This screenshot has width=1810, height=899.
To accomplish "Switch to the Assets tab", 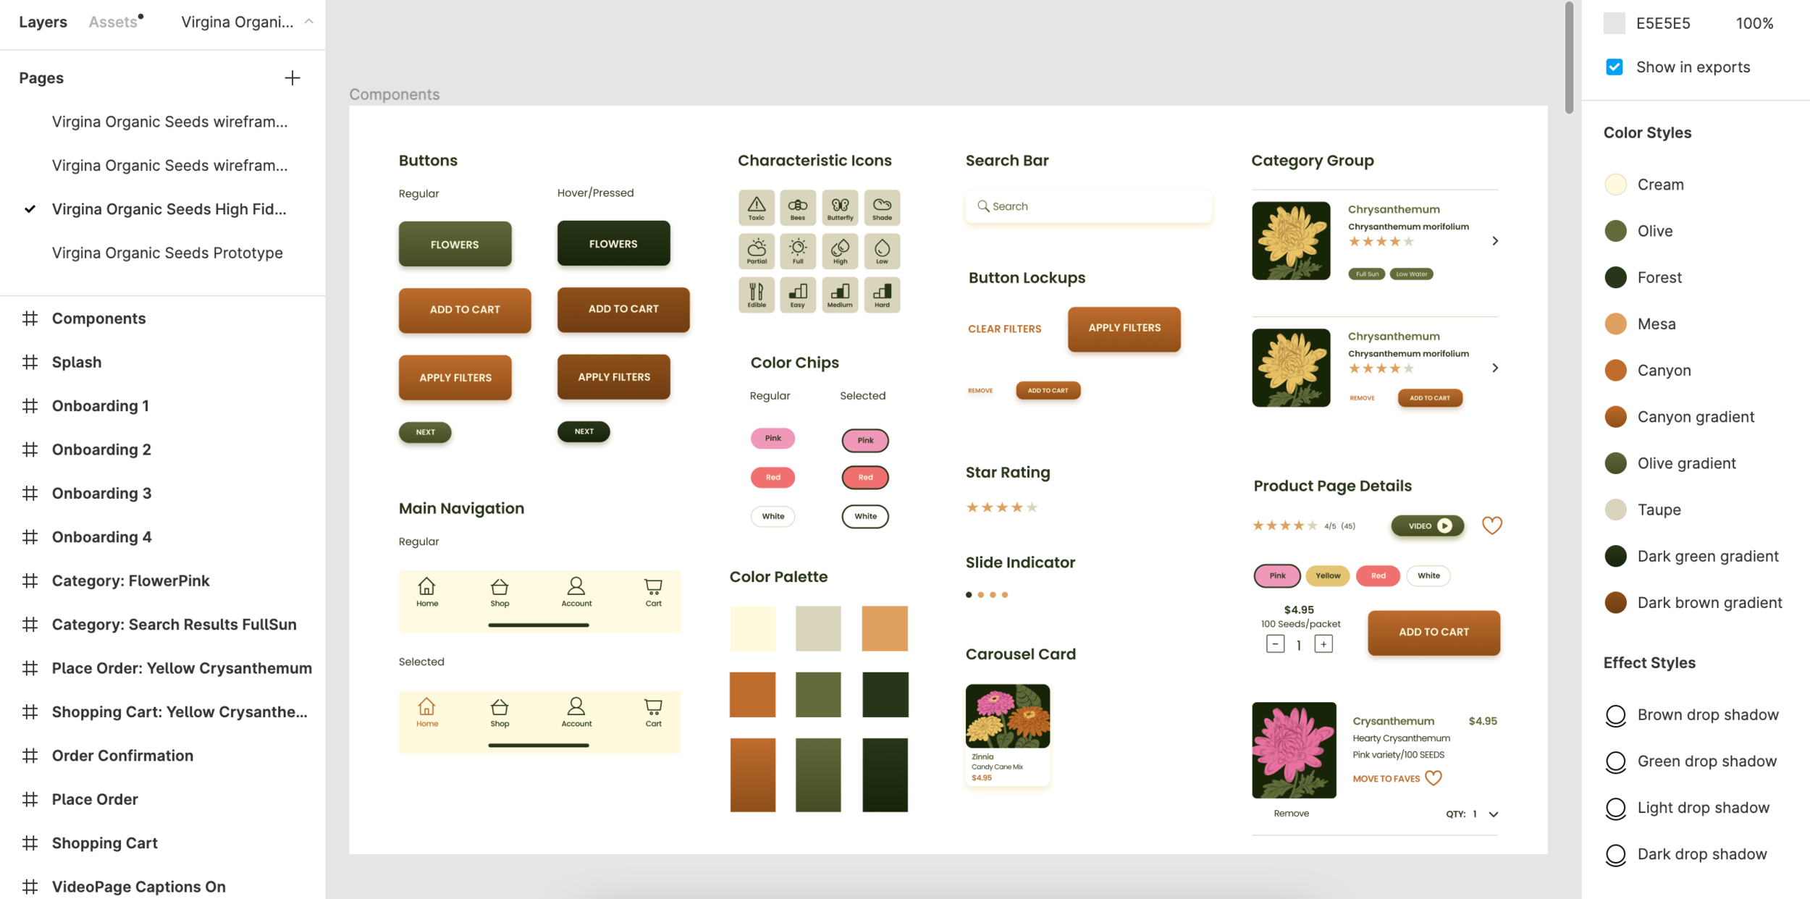I will click(x=113, y=22).
